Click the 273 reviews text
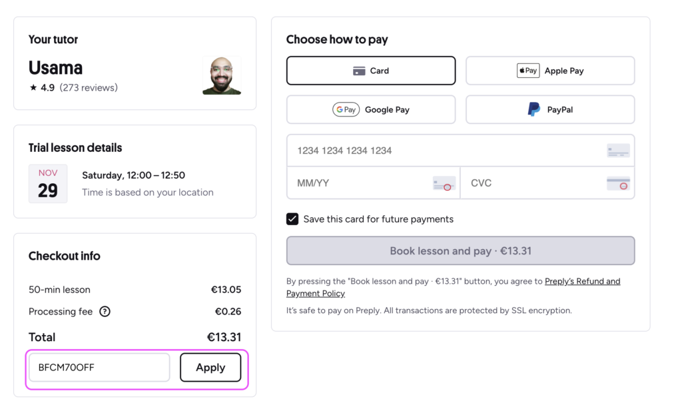 pos(89,88)
